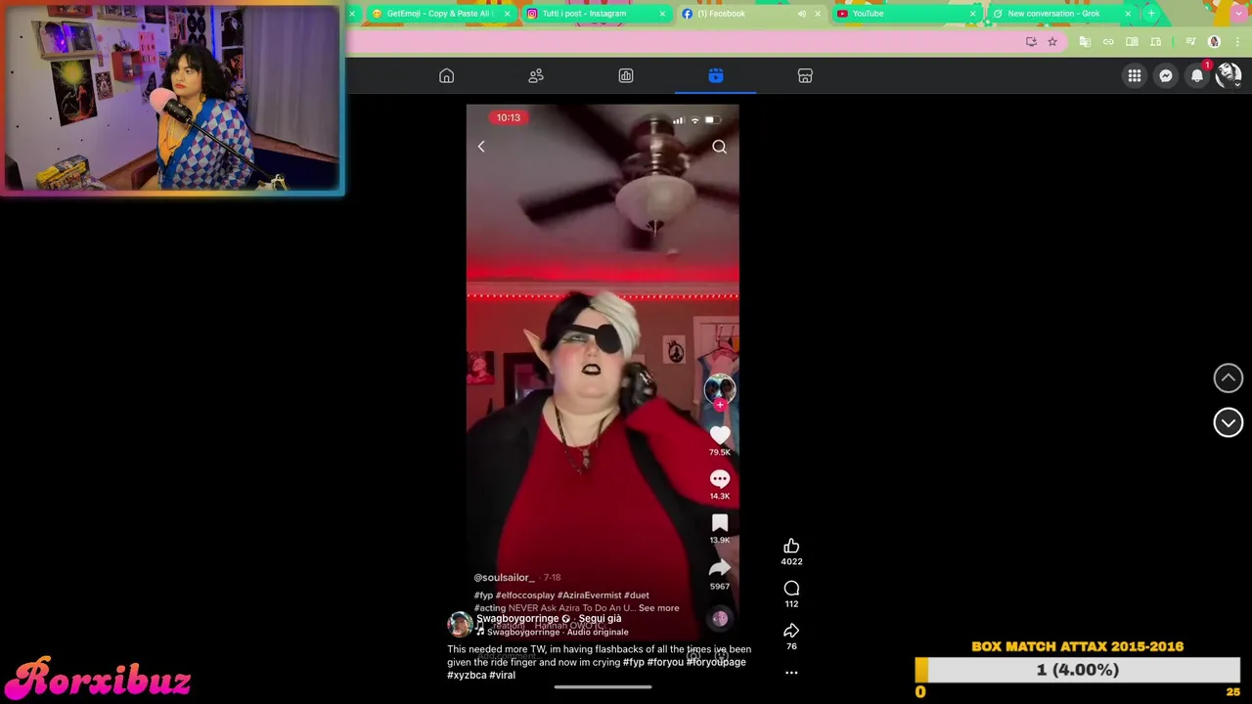This screenshot has height=704, width=1252.
Task: Go to previous reel with up arrow
Action: (x=1229, y=378)
